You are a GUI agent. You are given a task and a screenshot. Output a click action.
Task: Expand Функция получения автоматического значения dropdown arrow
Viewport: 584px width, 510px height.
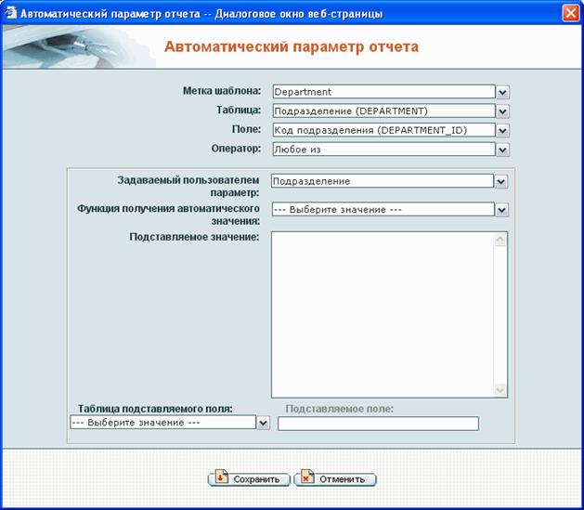[501, 210]
